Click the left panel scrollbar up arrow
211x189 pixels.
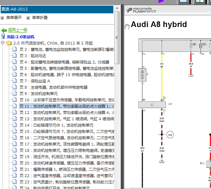(x=117, y=8)
